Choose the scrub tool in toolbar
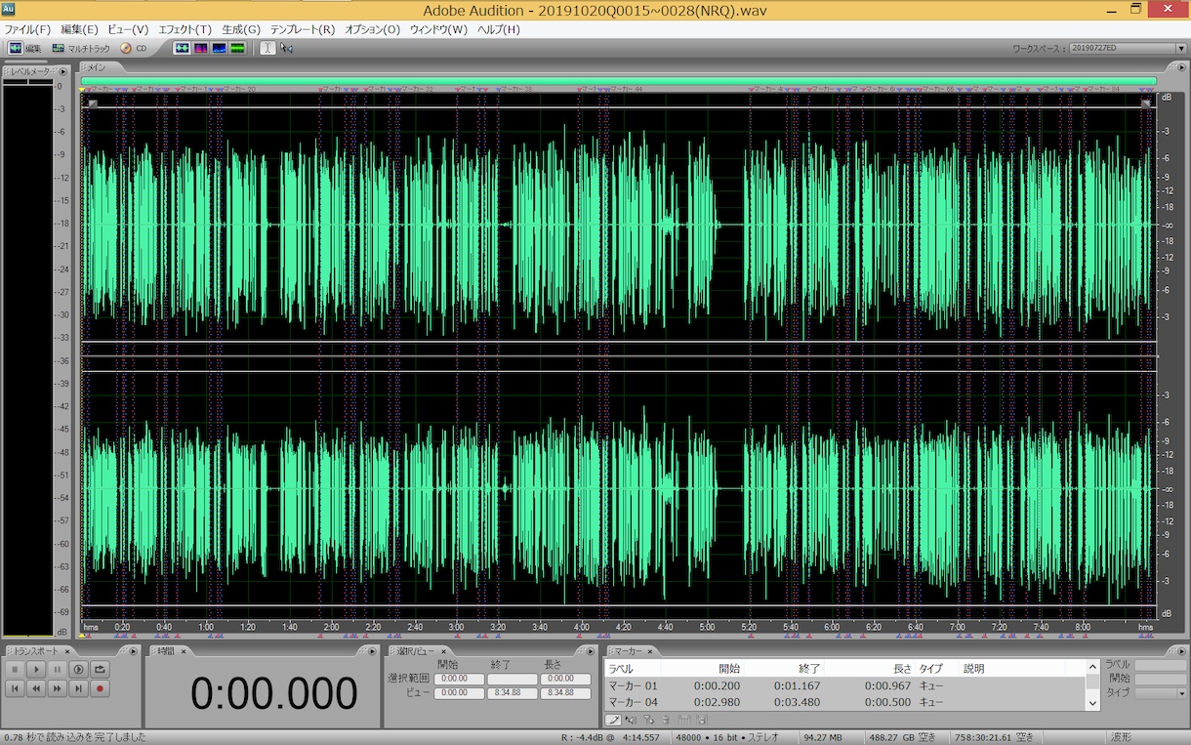 click(287, 48)
